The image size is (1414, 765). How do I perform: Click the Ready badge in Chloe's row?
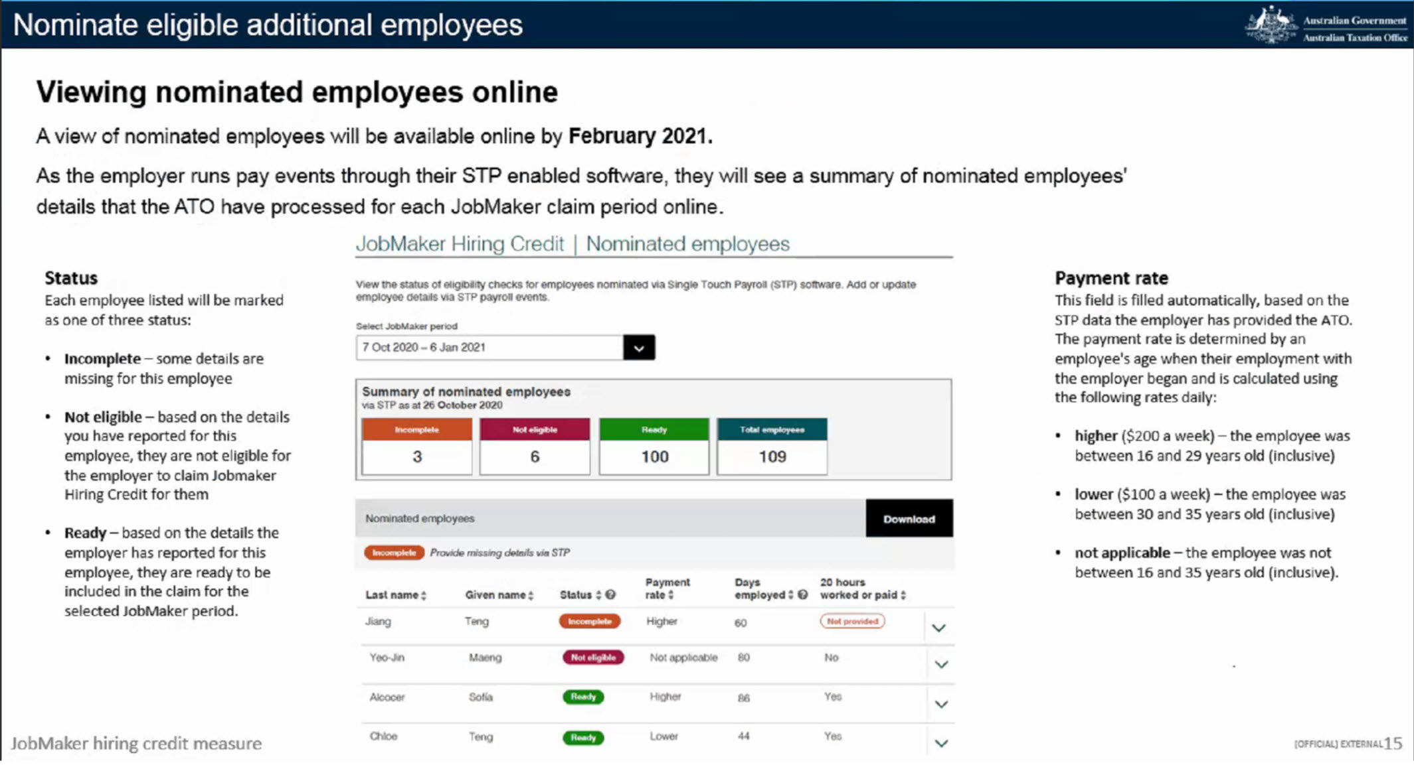[x=583, y=738]
